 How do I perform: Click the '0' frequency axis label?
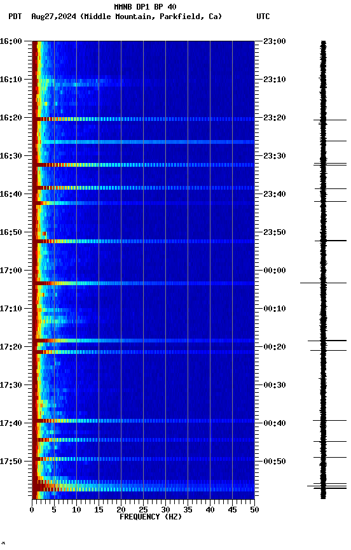pos(32,510)
